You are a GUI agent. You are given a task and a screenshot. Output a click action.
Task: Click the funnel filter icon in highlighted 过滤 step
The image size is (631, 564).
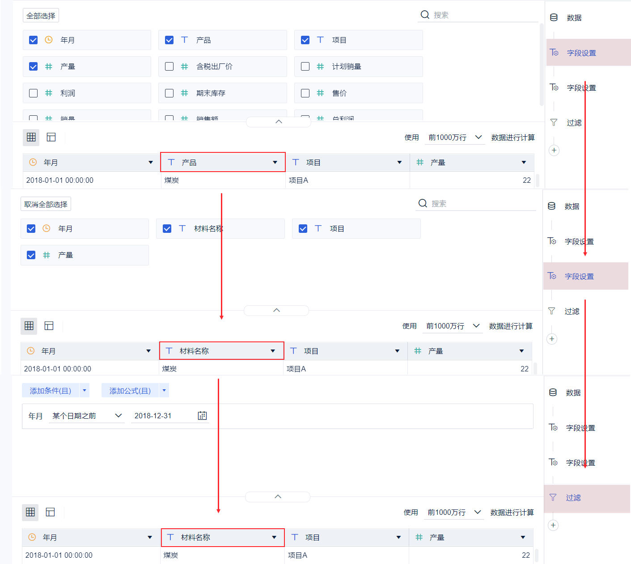(x=553, y=497)
